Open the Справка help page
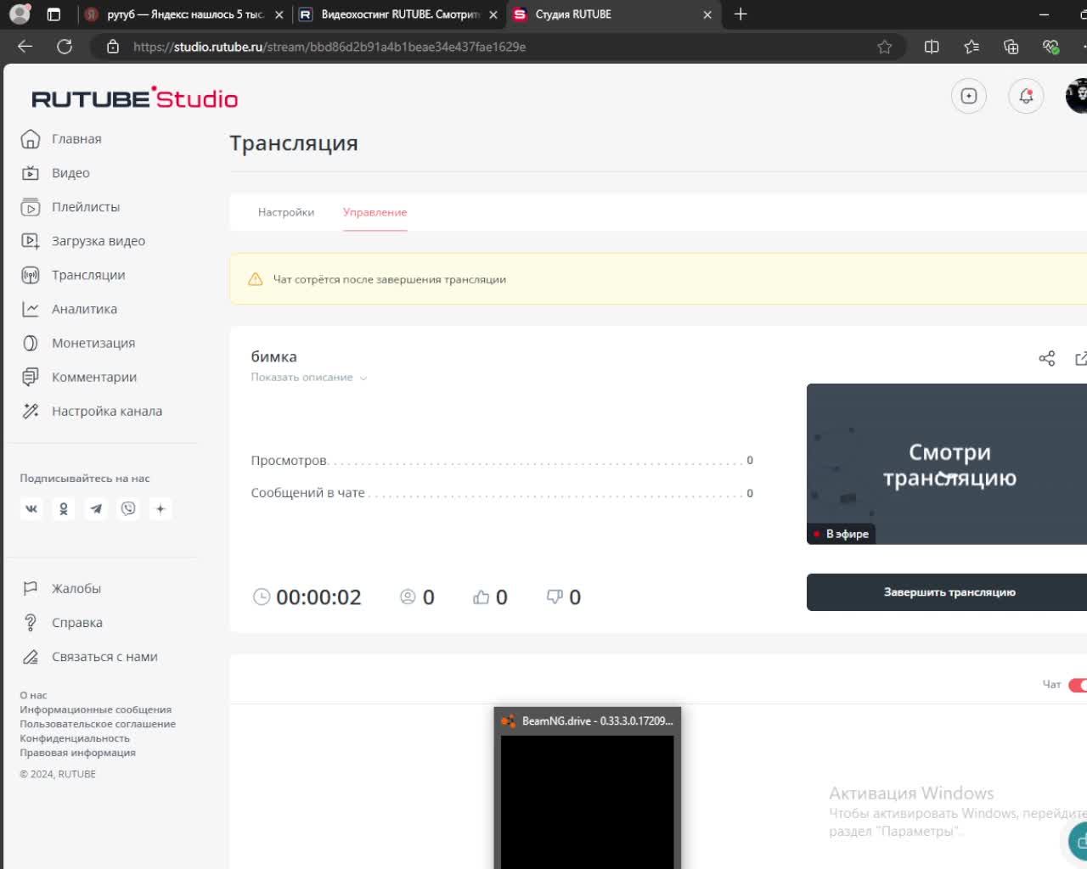The height and width of the screenshot is (869, 1087). click(62, 622)
